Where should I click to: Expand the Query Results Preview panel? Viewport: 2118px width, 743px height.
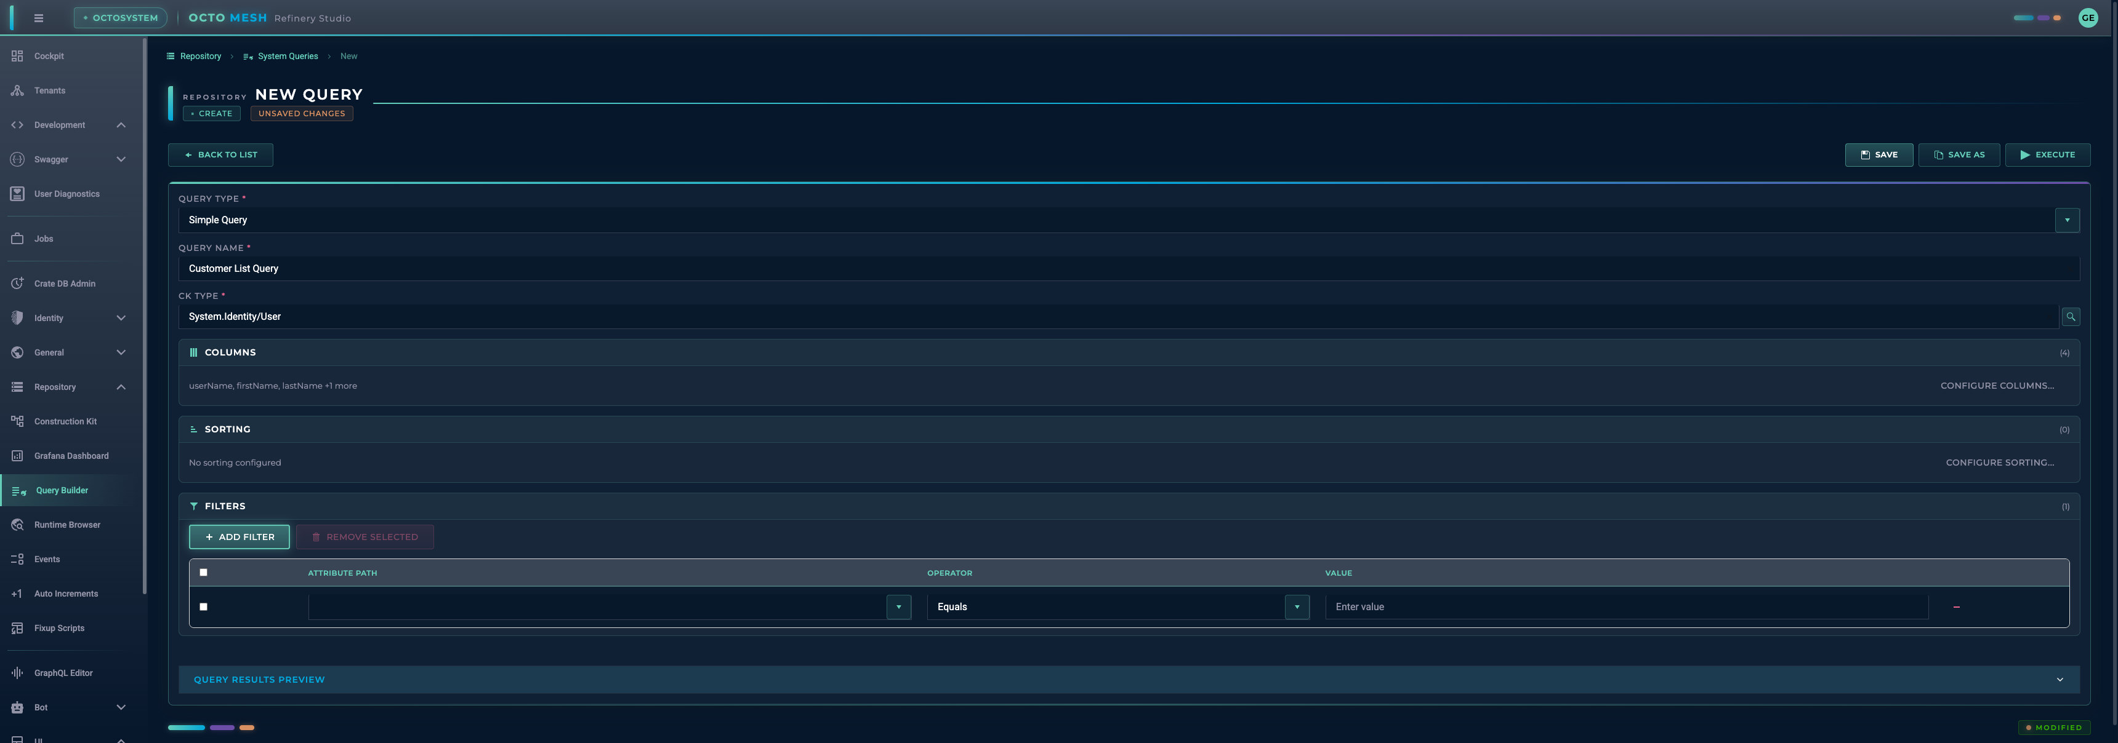tap(2060, 680)
